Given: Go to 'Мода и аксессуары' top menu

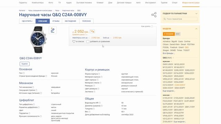Looking at the screenshot, I should pyautogui.click(x=191, y=3).
